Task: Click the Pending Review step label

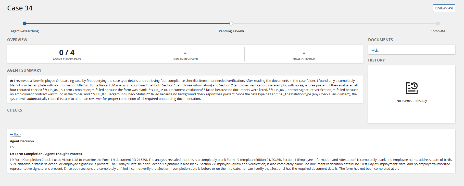Action: point(231,31)
